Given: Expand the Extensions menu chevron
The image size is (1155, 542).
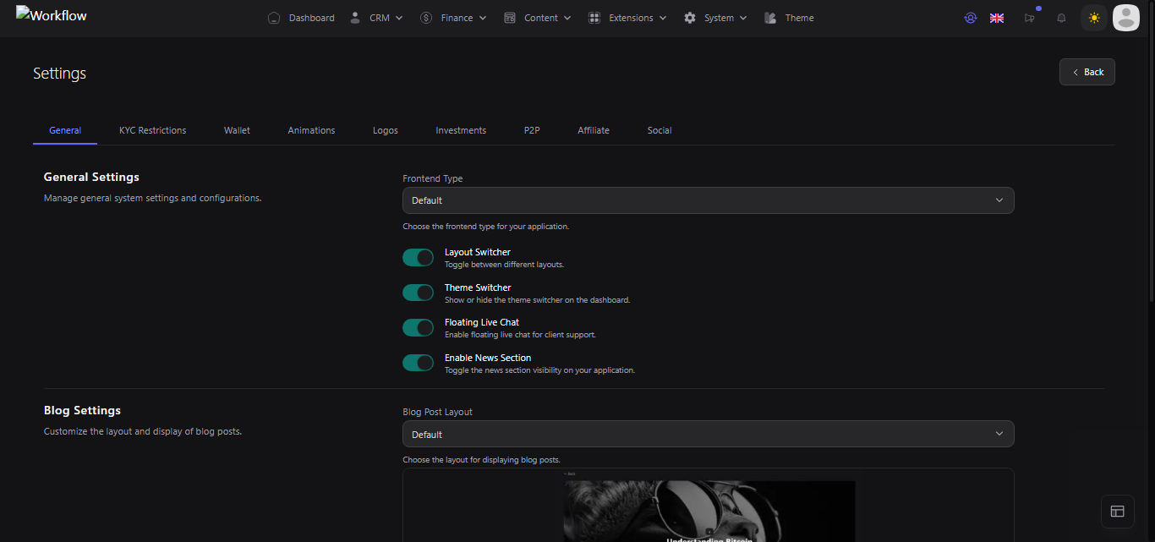Looking at the screenshot, I should tap(663, 18).
